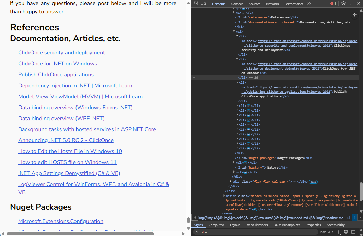The image size is (363, 236).
Task: Toggle the .cls element classes button
Action: pos(331,232)
